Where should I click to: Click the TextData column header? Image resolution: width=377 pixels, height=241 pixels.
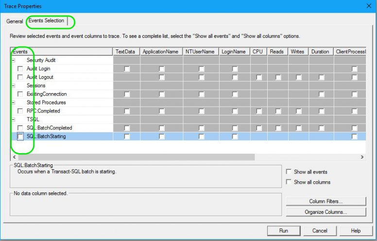coord(126,51)
